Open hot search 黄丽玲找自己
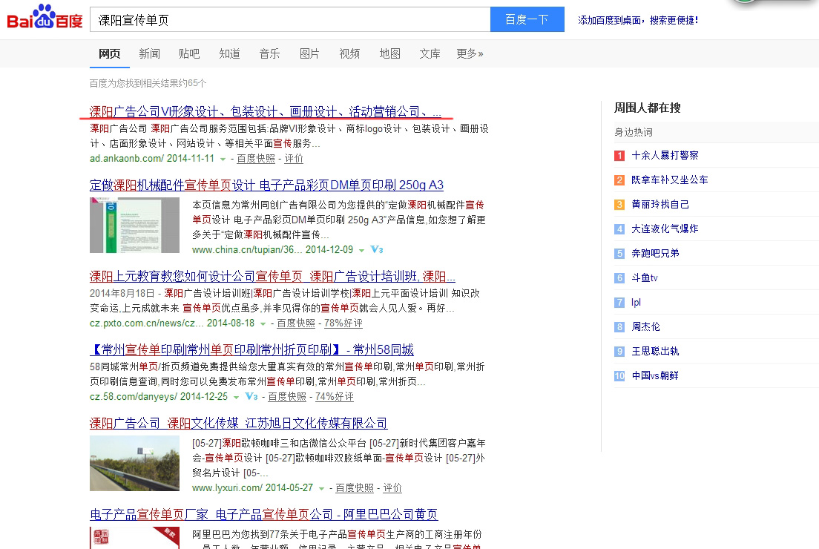Image resolution: width=819 pixels, height=549 pixels. (660, 204)
